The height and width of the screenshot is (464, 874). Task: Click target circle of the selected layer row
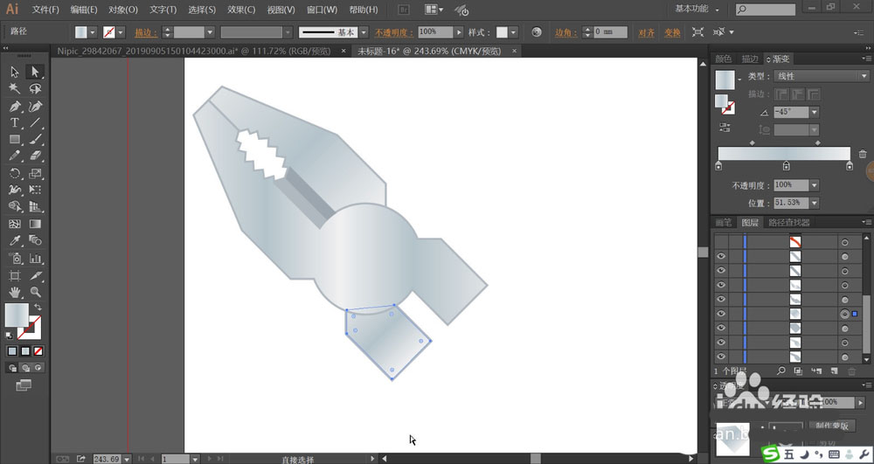pos(844,315)
